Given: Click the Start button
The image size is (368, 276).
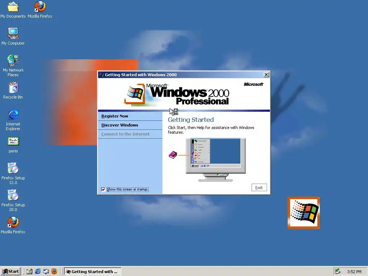Looking at the screenshot, I should [x=10, y=271].
